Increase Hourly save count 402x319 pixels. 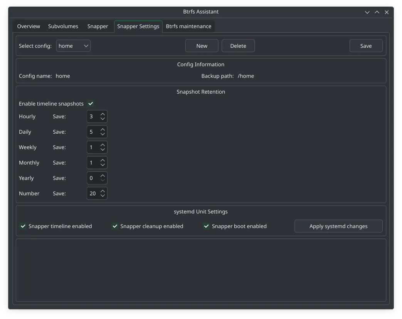coord(103,114)
